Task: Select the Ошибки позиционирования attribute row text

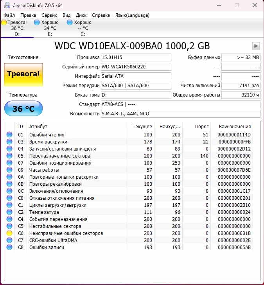Action: pyautogui.click(x=60, y=163)
